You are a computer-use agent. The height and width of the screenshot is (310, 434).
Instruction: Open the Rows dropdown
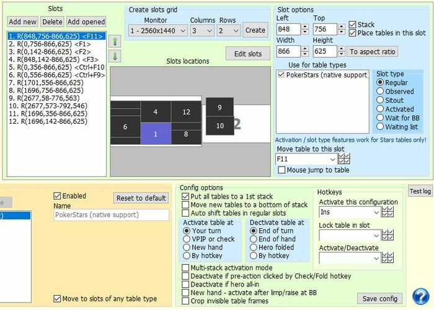[229, 30]
